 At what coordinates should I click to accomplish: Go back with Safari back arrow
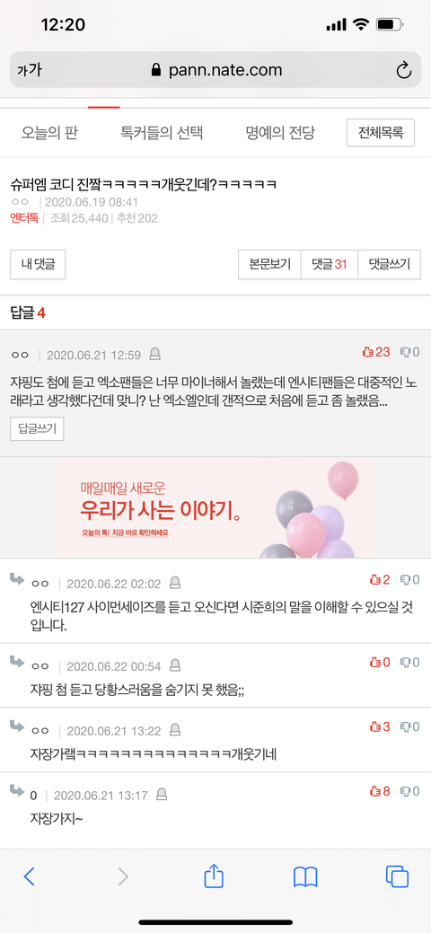pyautogui.click(x=29, y=876)
